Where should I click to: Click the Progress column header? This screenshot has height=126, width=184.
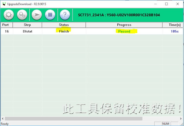(x=124, y=25)
